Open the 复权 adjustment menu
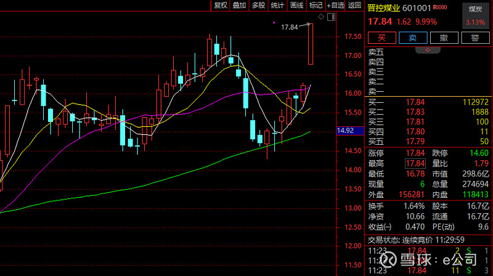Viewport: 493px width, 276px height. 220,6
